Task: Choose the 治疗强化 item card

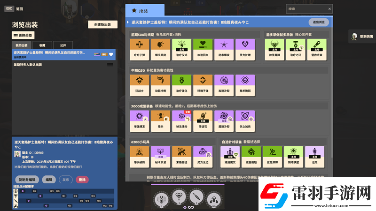Action: point(181,85)
